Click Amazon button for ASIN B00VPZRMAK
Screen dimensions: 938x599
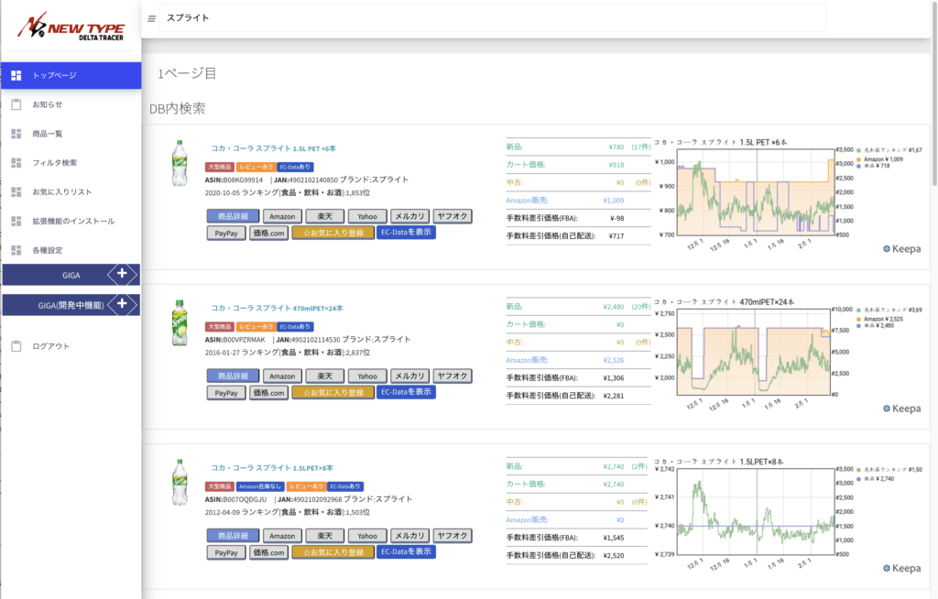[x=282, y=376]
